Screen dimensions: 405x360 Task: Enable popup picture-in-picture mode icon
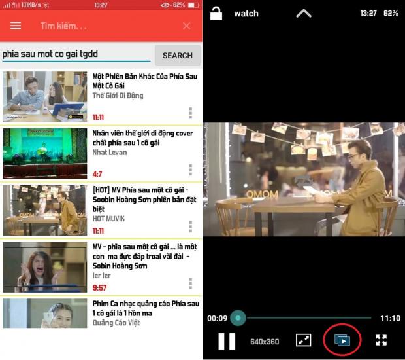(342, 340)
